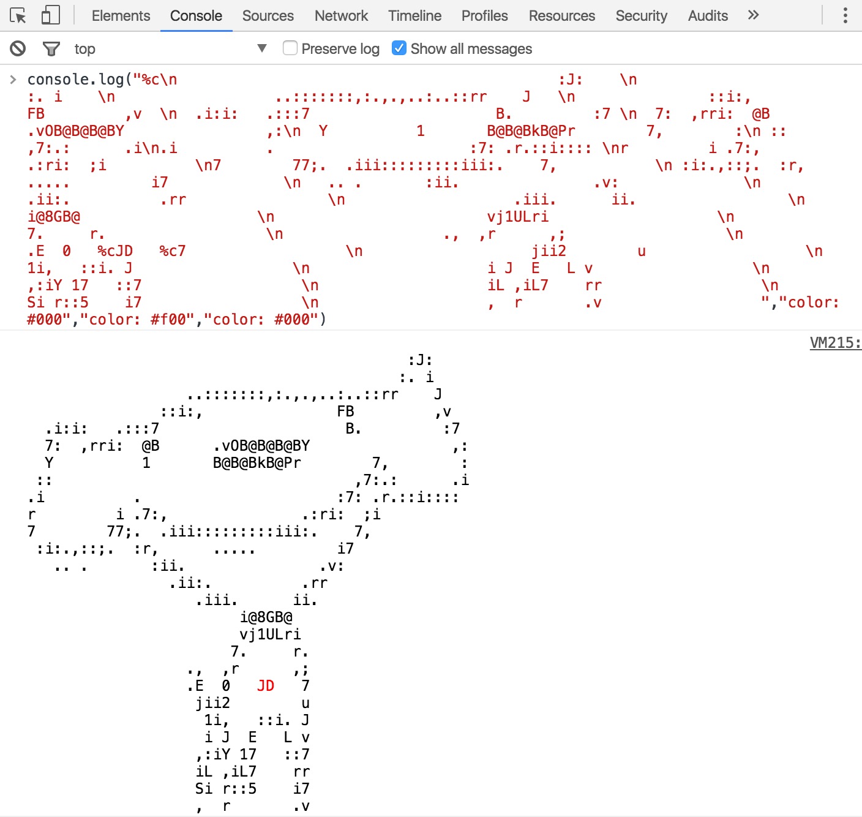The image size is (862, 817).
Task: Click the Preserve log label
Action: click(340, 48)
